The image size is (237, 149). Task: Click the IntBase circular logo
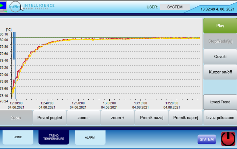(15, 7)
